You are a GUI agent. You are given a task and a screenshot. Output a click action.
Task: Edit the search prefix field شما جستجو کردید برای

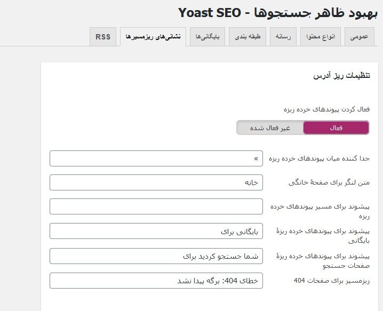156,256
